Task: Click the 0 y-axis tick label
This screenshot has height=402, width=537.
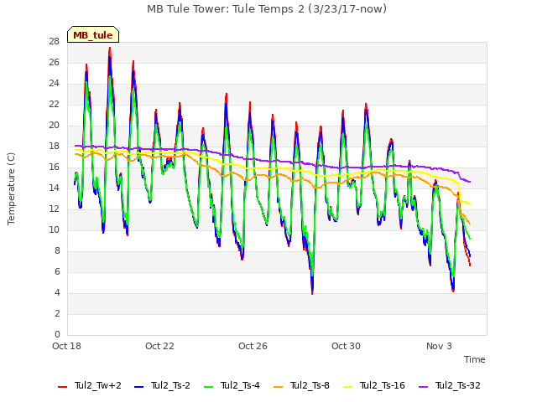Action: coord(57,334)
